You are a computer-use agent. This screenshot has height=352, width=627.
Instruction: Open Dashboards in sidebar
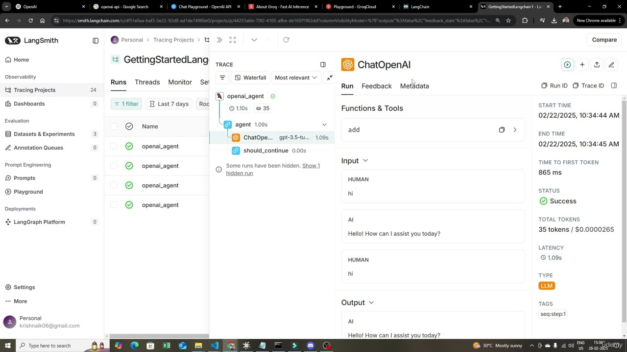(x=52, y=104)
